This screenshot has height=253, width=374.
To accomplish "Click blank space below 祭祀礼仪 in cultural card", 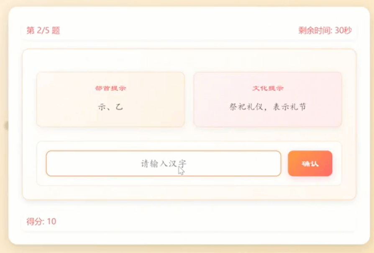I will pos(268,119).
